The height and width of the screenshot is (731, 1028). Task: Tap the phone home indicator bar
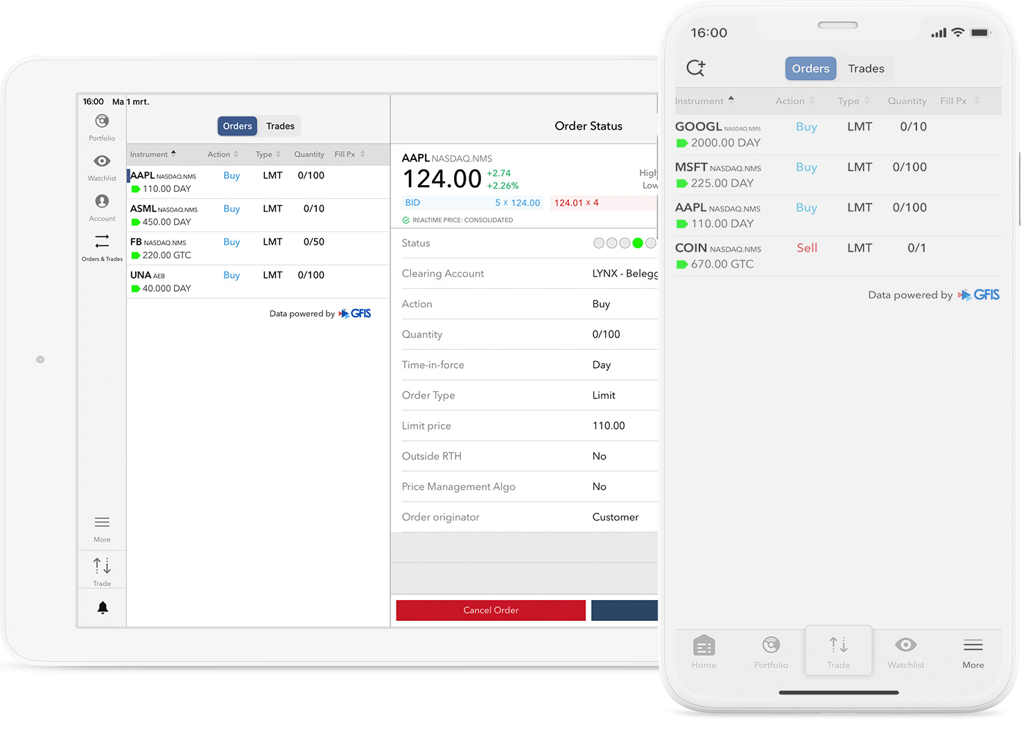pos(839,692)
